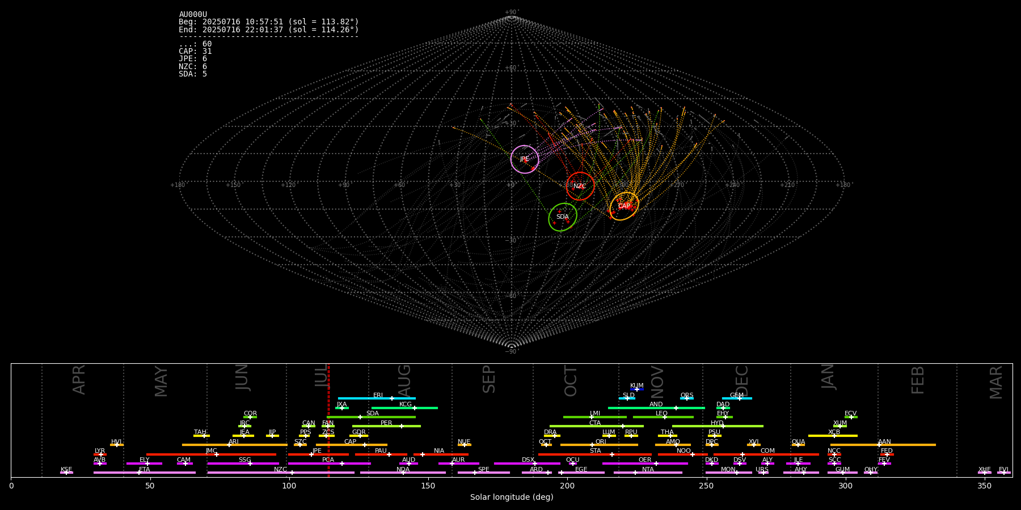Click the NDA shower bar

point(403,473)
